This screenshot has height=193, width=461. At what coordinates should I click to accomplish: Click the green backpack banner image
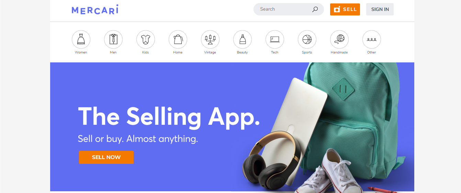pyautogui.click(x=354, y=117)
